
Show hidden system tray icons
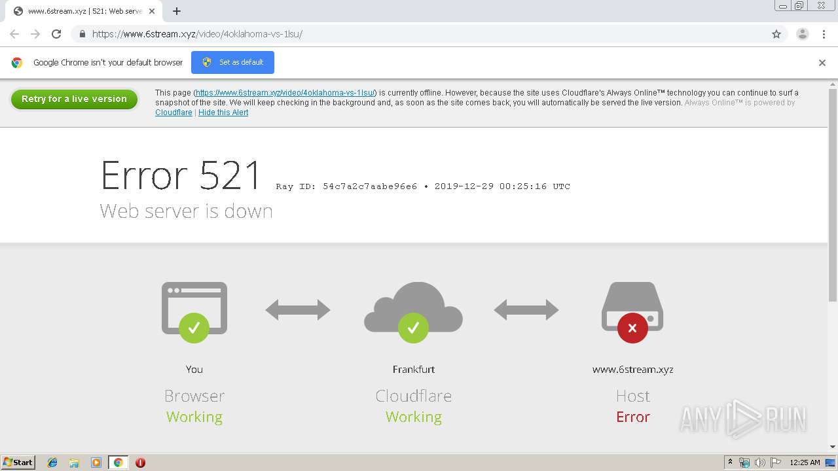click(731, 462)
